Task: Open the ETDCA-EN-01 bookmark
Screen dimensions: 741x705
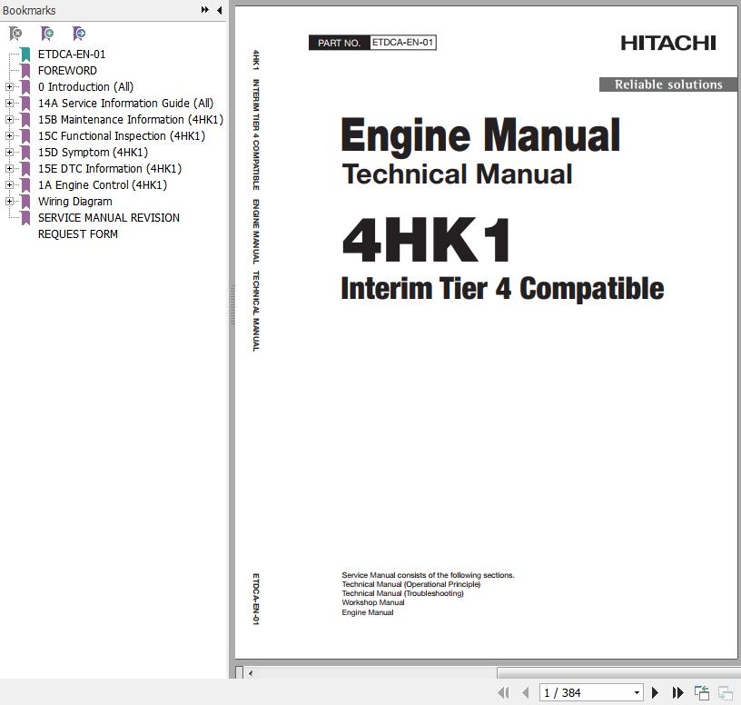Action: click(72, 55)
